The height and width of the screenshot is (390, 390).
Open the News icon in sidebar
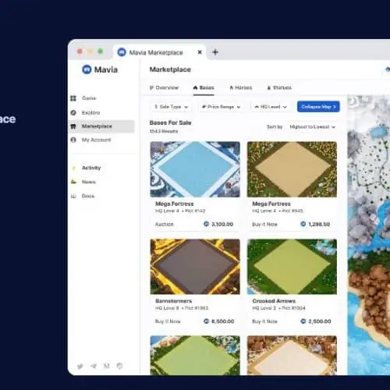tap(74, 182)
